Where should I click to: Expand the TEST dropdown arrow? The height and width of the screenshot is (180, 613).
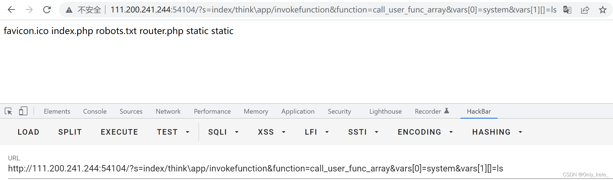click(x=187, y=132)
